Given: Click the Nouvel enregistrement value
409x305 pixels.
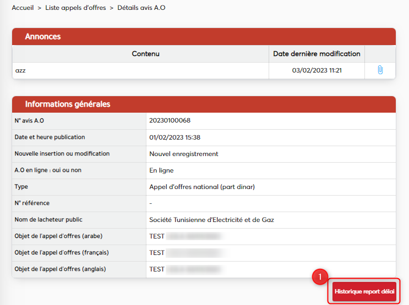Looking at the screenshot, I should pos(184,154).
